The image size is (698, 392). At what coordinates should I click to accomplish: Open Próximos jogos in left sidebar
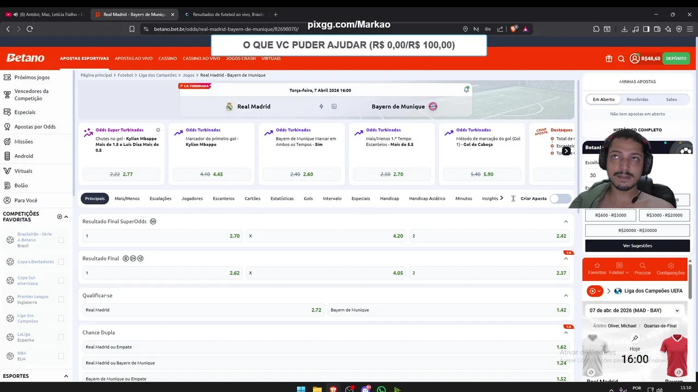pyautogui.click(x=32, y=78)
